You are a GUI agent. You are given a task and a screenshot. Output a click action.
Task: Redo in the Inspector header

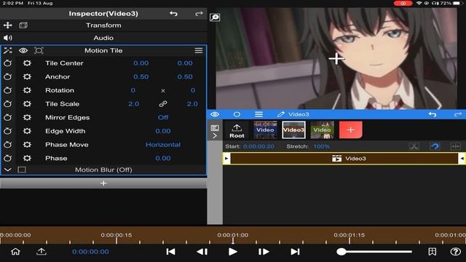pos(199,14)
